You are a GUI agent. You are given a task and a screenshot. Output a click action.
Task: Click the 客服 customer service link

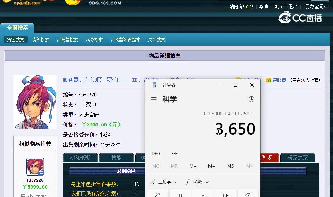point(278,6)
